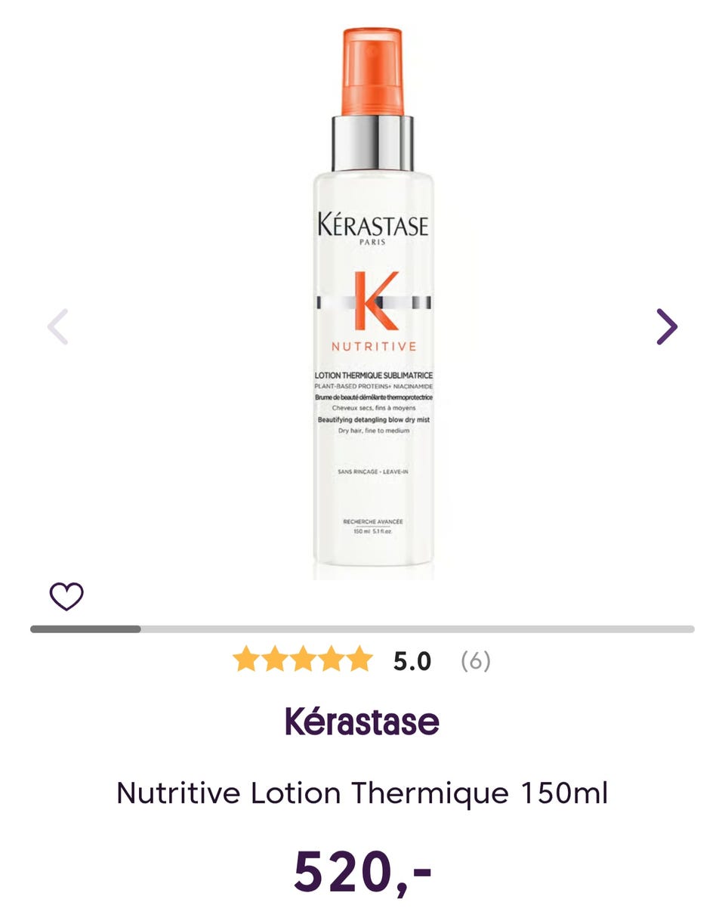Click the 520,- price
The image size is (725, 921).
tap(362, 871)
